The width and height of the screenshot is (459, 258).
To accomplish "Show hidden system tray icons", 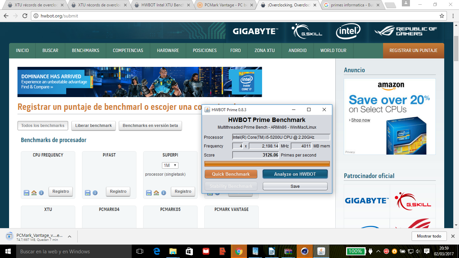I will pos(378,251).
